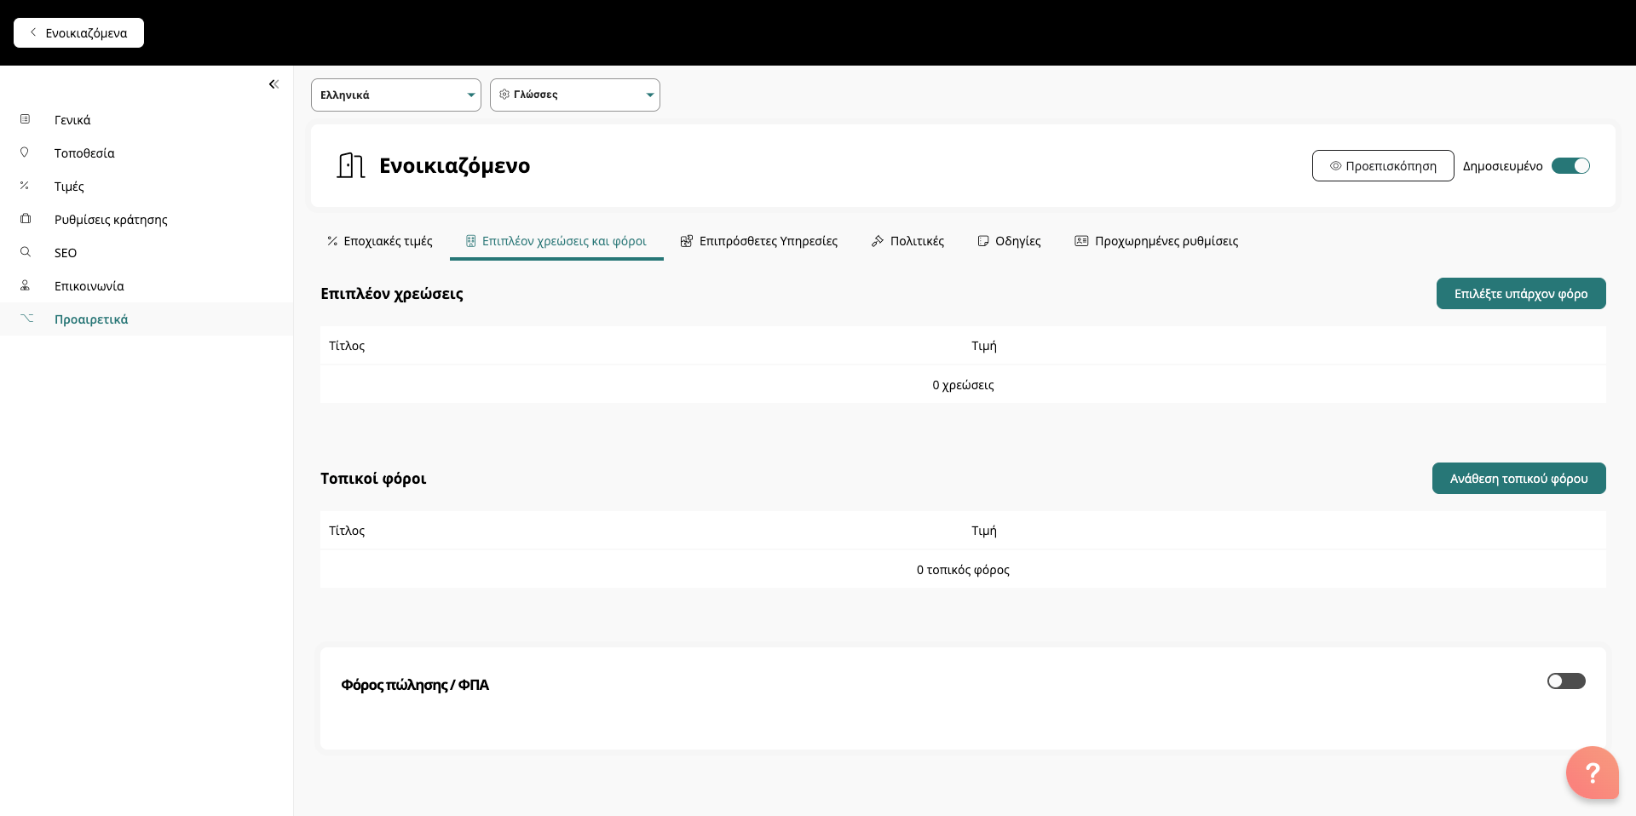This screenshot has height=816, width=1636.
Task: Select the Προχωρημένες ρυθμίσεις tab
Action: pyautogui.click(x=1156, y=241)
